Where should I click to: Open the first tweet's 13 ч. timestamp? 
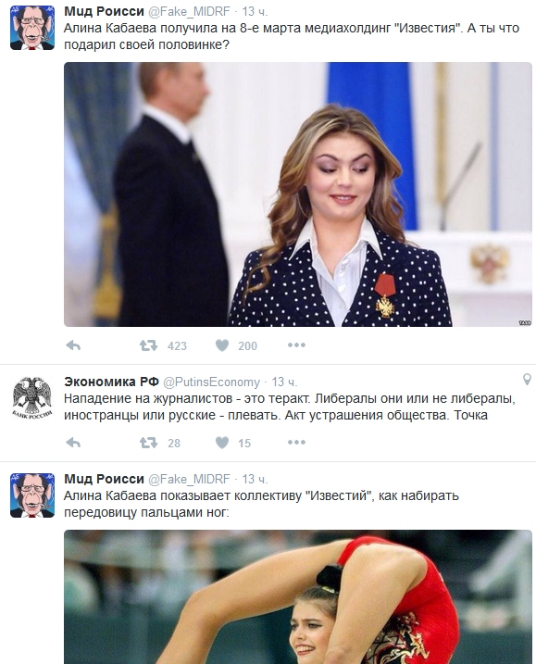click(x=255, y=11)
